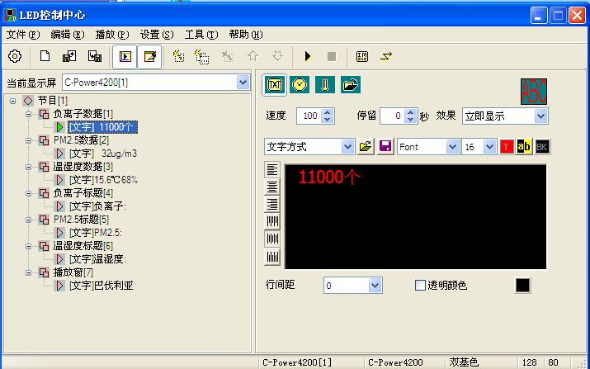Toggle the preview window toolbar button

click(x=125, y=57)
